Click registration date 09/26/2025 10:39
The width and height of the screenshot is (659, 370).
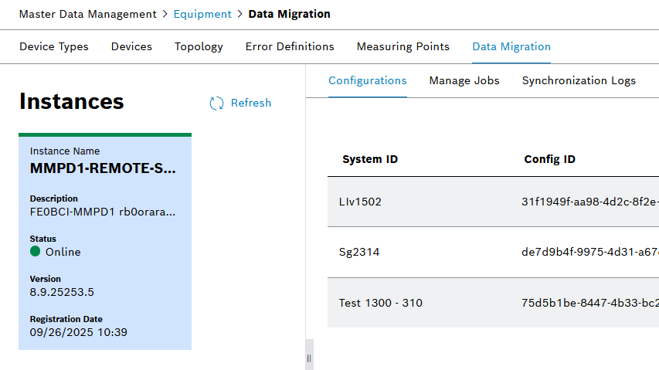78,333
